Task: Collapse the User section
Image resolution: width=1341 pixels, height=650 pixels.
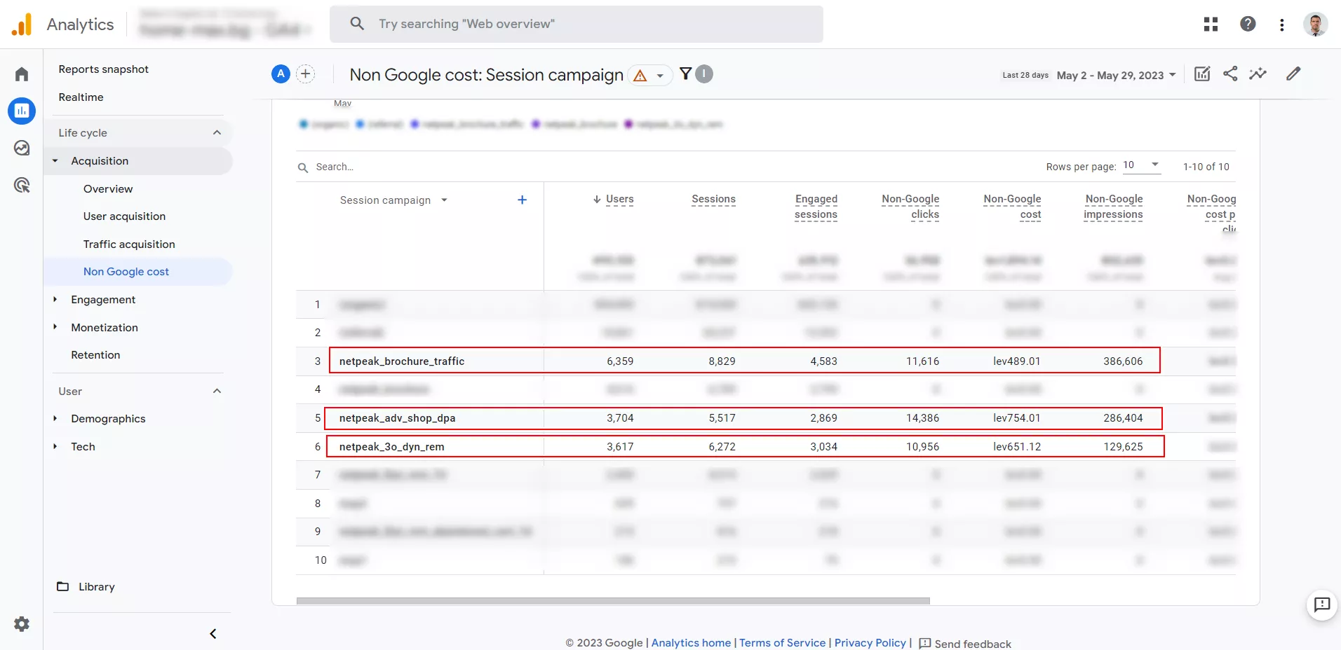Action: [x=217, y=391]
